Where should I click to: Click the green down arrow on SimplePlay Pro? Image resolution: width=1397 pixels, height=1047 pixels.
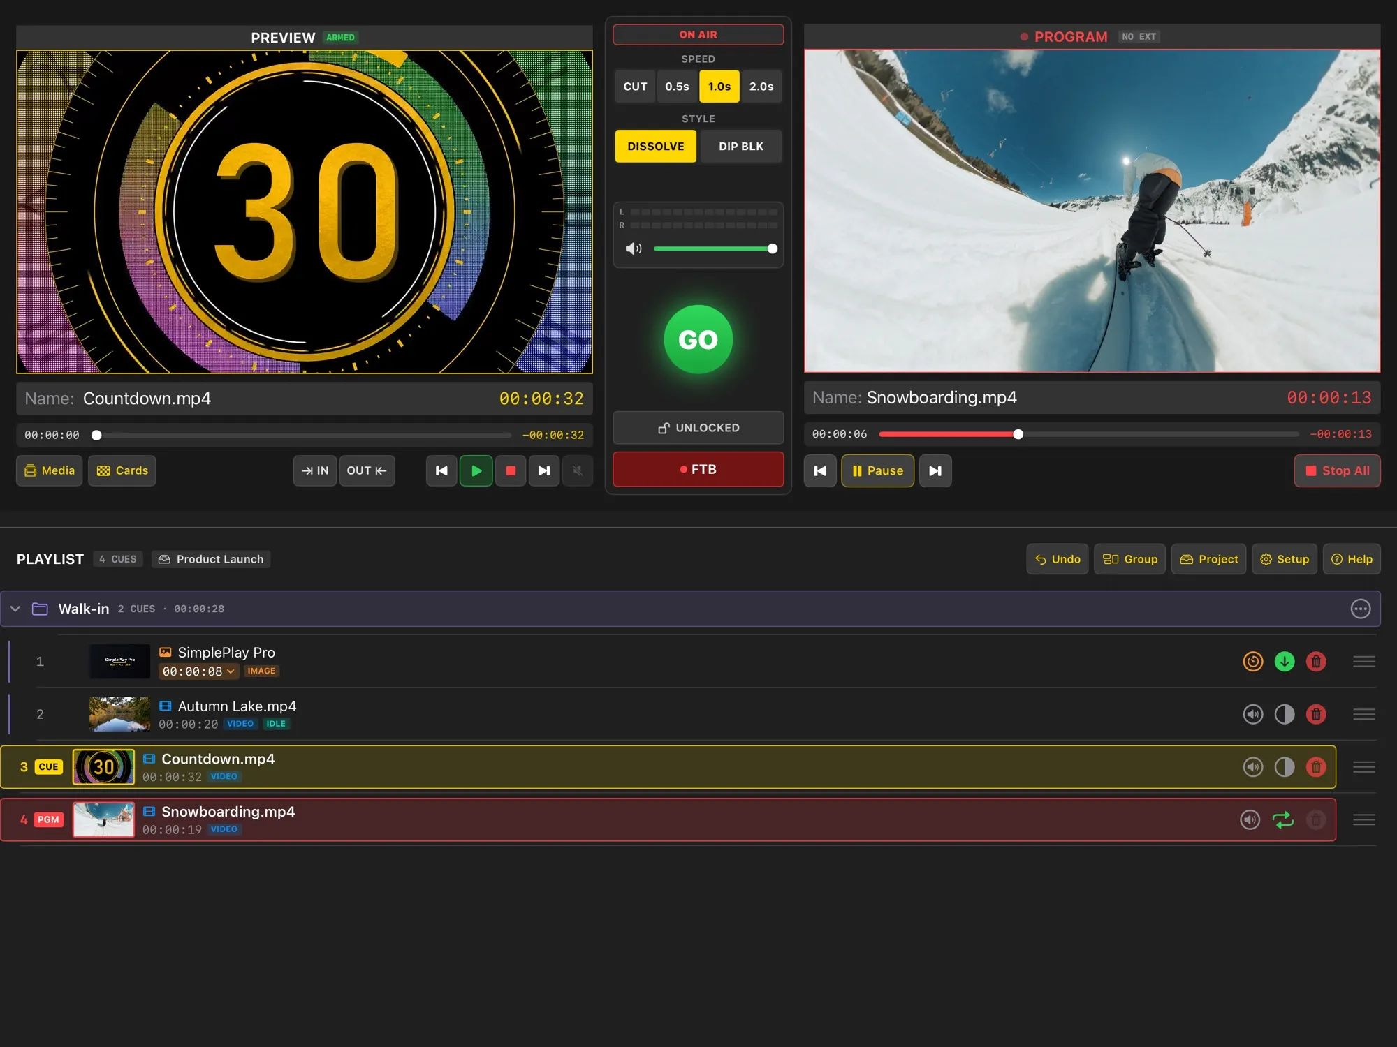pyautogui.click(x=1285, y=661)
